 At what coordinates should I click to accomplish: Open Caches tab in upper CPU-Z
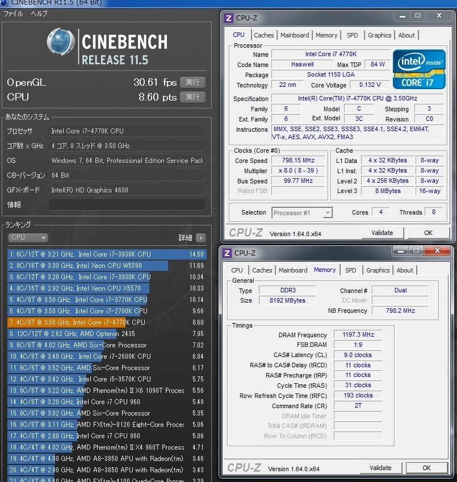(x=263, y=35)
